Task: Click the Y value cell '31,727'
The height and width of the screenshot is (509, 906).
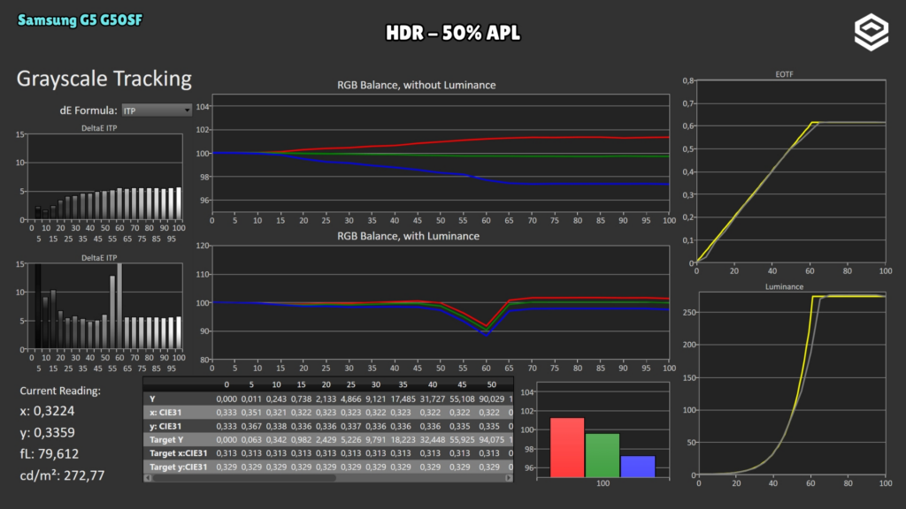Action: tap(432, 399)
